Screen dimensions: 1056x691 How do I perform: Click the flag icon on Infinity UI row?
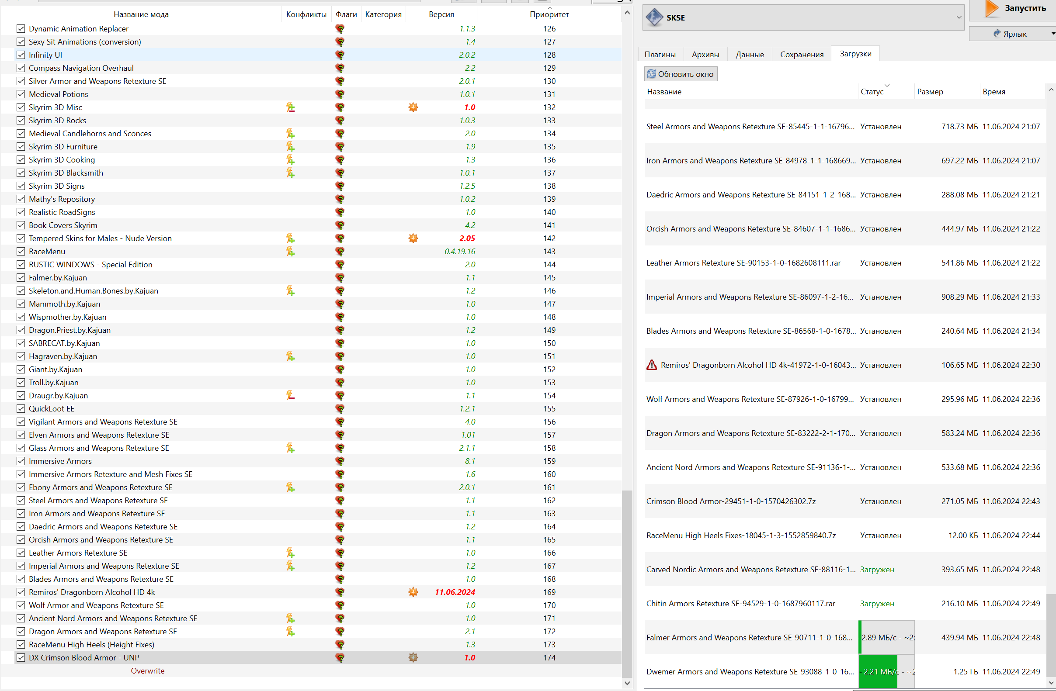340,55
